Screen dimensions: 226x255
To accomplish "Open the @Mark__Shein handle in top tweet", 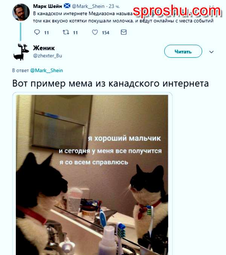I will coord(88,6).
